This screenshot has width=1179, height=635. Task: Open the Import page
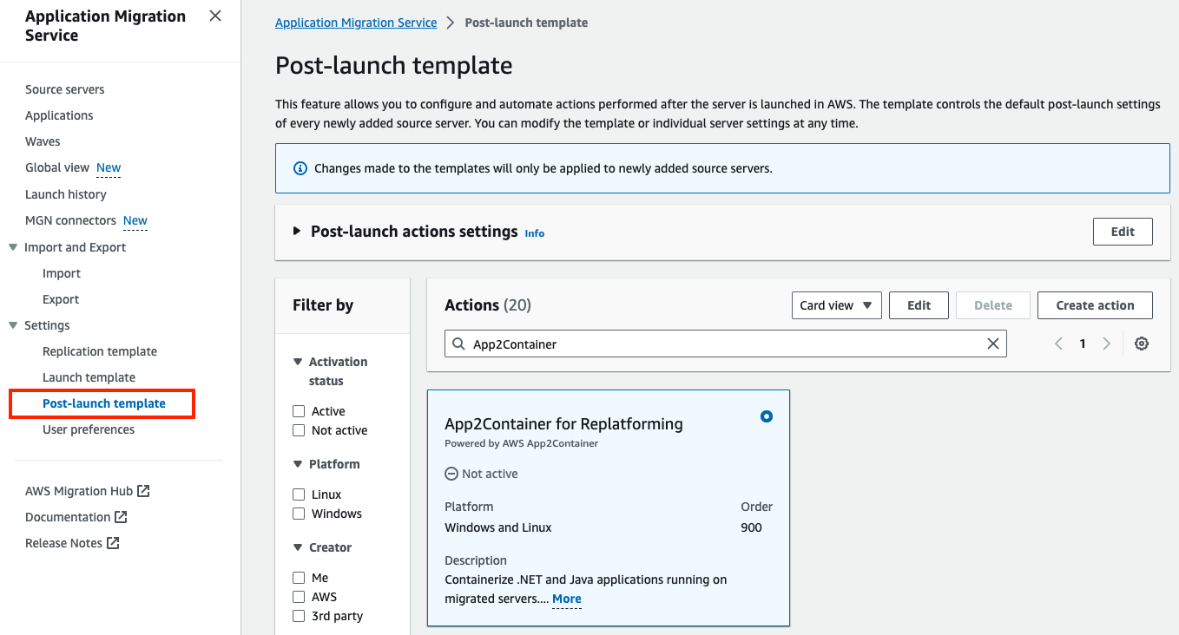click(x=62, y=273)
